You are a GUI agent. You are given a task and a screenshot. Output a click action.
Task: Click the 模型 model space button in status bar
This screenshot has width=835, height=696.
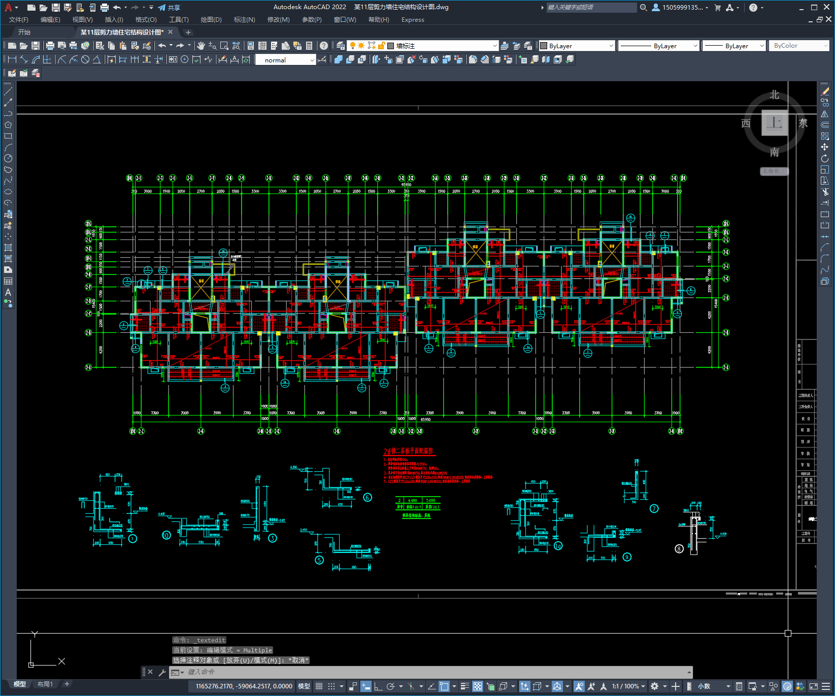(304, 686)
